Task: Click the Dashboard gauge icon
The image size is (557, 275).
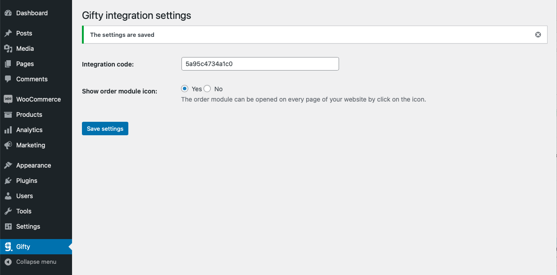Action: coord(8,13)
